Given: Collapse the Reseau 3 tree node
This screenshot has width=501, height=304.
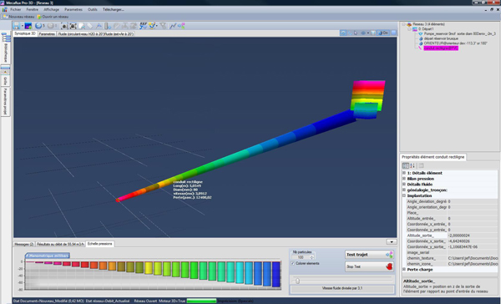Looking at the screenshot, I should point(404,24).
